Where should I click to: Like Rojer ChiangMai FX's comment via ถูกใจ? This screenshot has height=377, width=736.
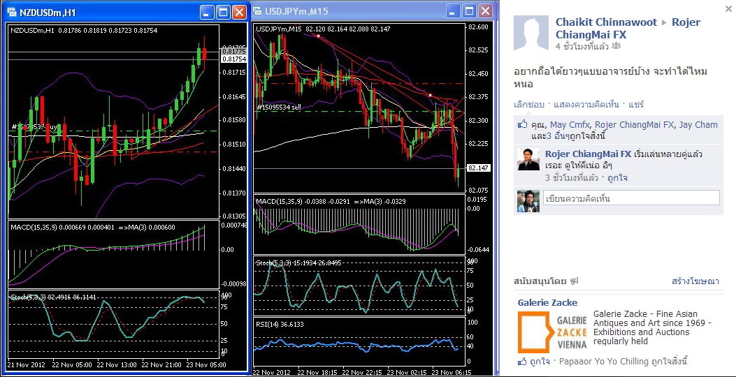pyautogui.click(x=617, y=178)
